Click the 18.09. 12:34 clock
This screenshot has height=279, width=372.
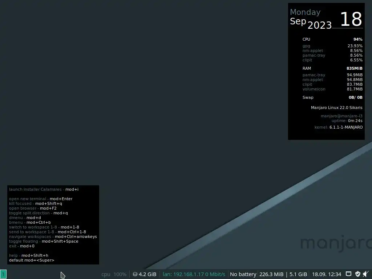(x=327, y=274)
